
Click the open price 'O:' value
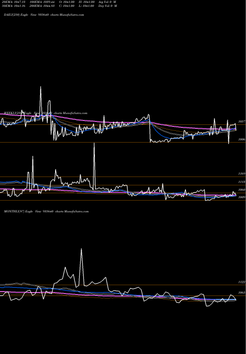pos(67,2)
